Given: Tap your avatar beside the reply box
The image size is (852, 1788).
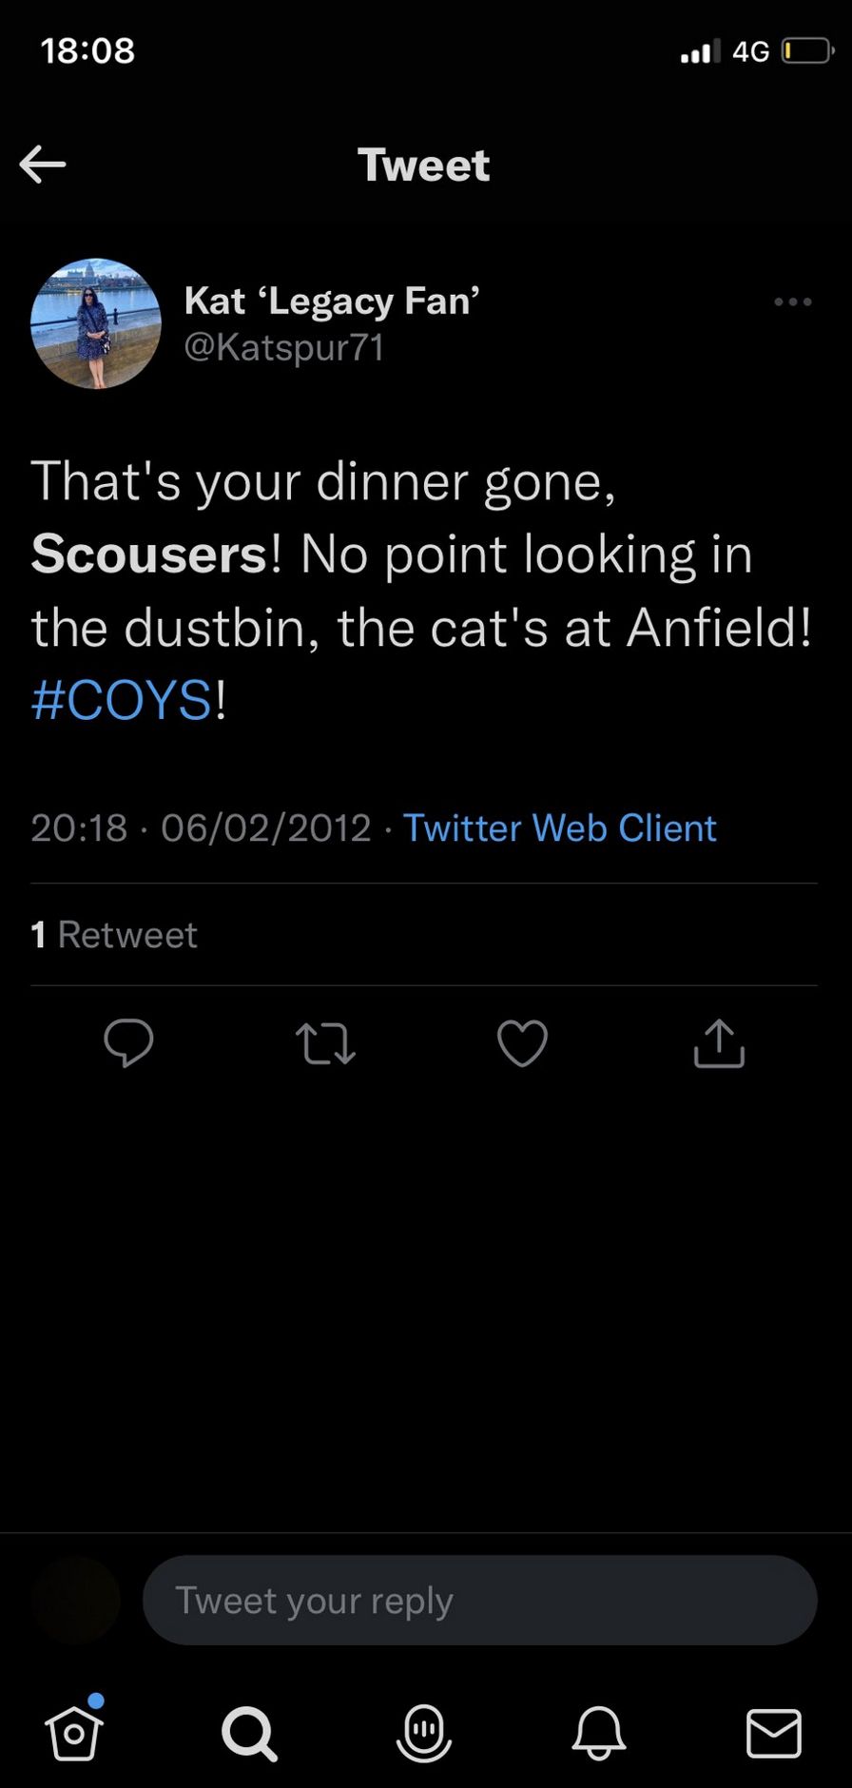Looking at the screenshot, I should click(76, 1601).
